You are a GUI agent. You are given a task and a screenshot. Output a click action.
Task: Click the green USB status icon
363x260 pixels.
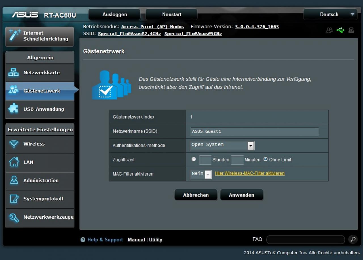tap(340, 30)
